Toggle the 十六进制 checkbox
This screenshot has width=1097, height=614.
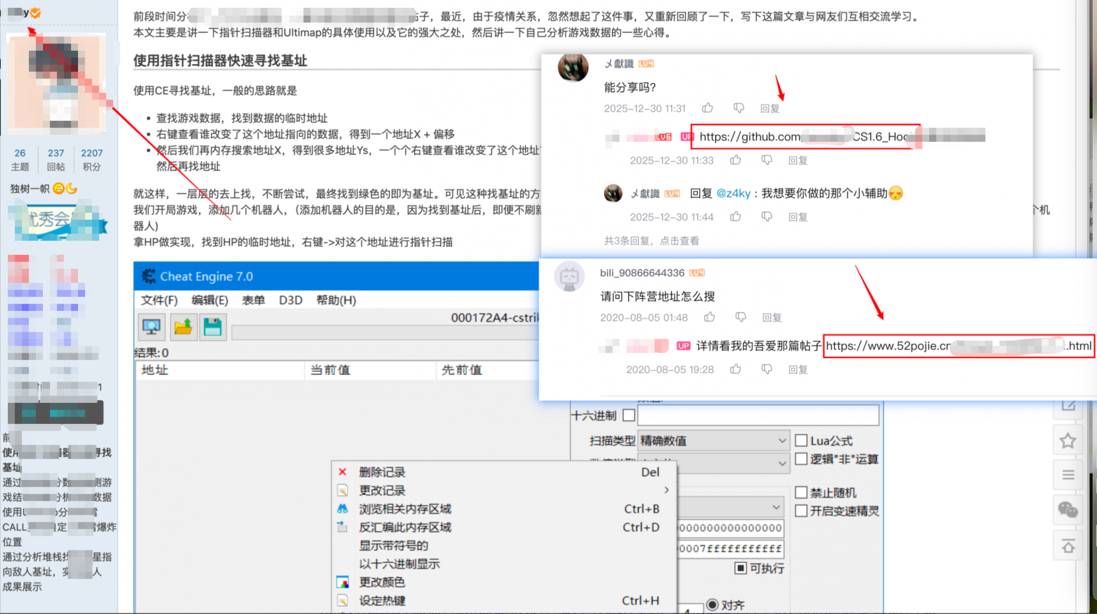pos(629,415)
